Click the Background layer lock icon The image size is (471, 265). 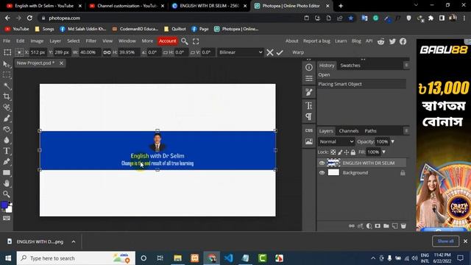click(x=403, y=173)
